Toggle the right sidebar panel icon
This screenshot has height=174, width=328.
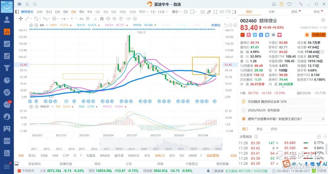coord(234,12)
